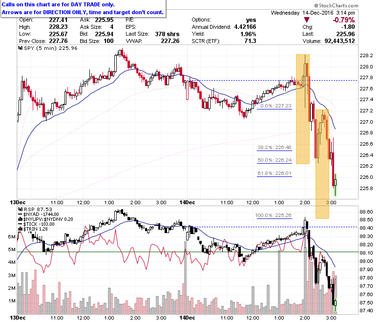
Task: Click the $TRIN 1.28 legend entry
Action: tap(33, 229)
